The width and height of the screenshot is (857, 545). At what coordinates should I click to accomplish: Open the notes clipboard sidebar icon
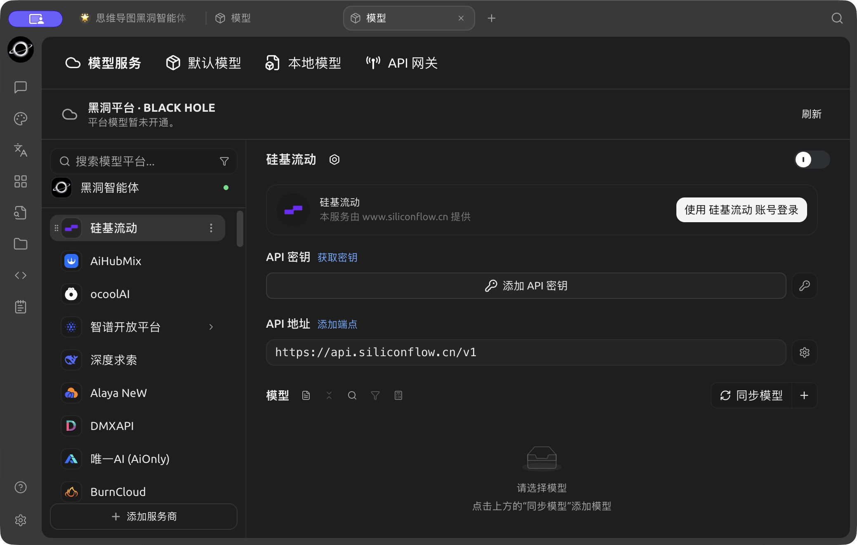(21, 307)
